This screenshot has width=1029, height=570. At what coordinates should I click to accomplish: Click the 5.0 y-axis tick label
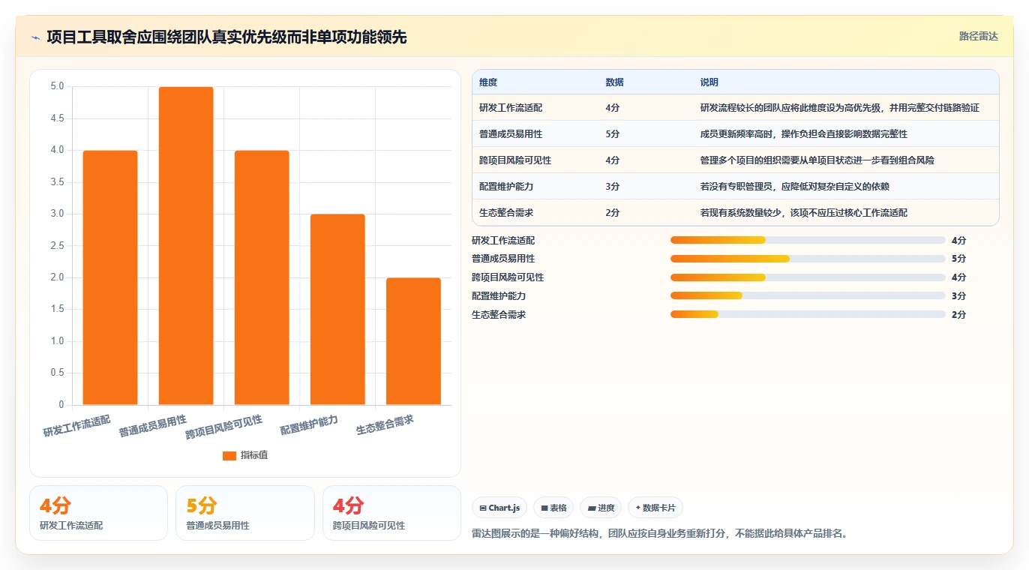tap(57, 86)
